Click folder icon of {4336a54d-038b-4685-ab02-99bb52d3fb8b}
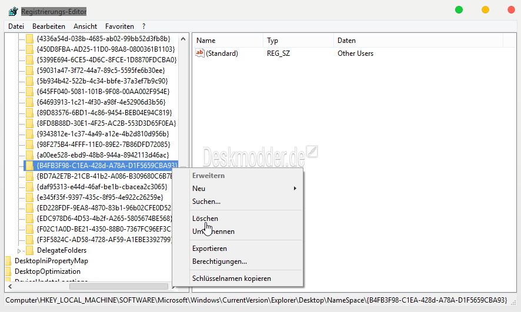Screen dimensions: 521x312 pos(29,39)
